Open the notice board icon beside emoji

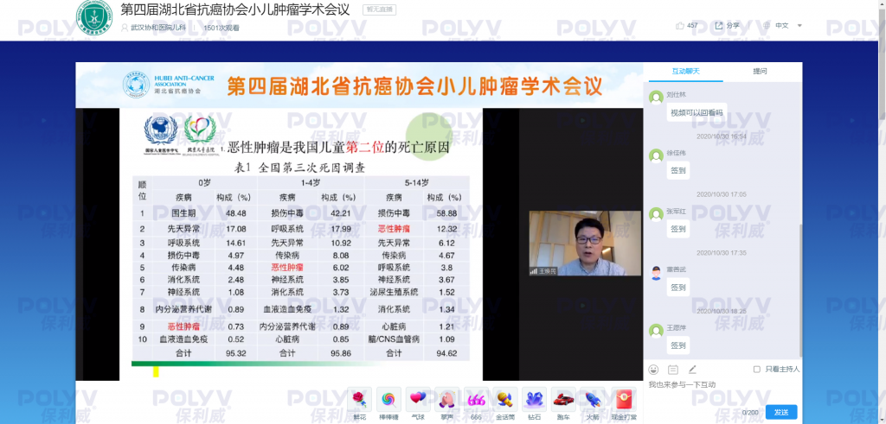click(673, 370)
